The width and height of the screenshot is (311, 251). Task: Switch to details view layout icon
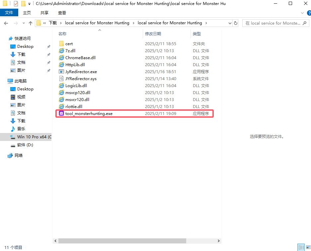301,247
